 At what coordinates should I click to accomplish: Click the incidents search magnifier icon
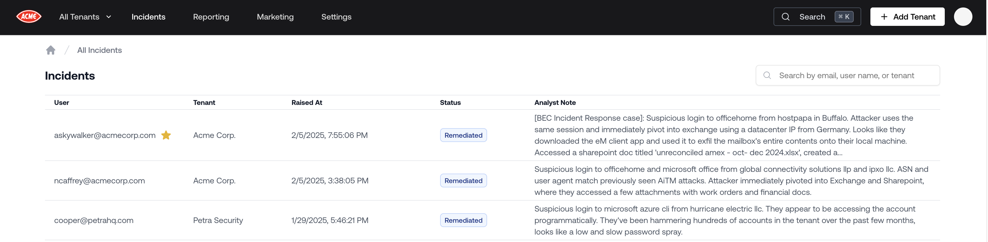[x=767, y=75]
